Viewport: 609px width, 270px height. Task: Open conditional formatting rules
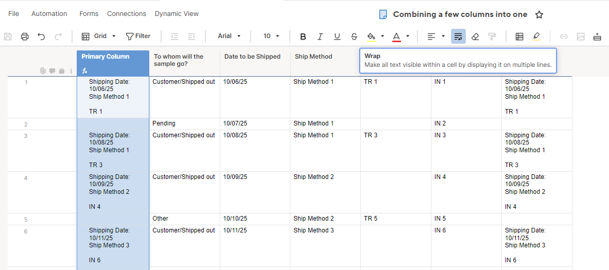519,36
